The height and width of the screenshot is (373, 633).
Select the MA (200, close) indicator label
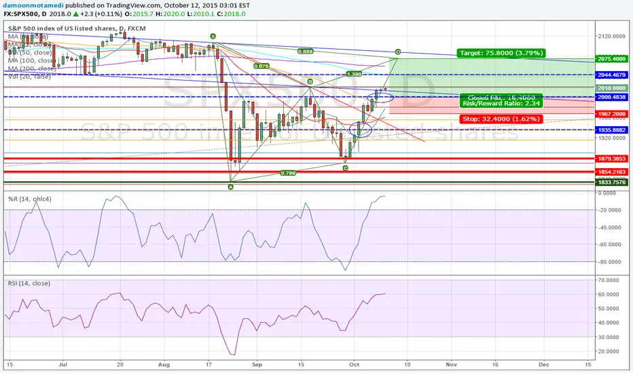31,68
